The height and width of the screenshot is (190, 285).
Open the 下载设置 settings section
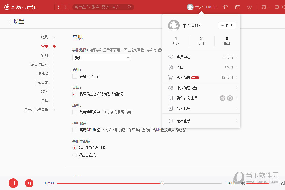[42, 83]
